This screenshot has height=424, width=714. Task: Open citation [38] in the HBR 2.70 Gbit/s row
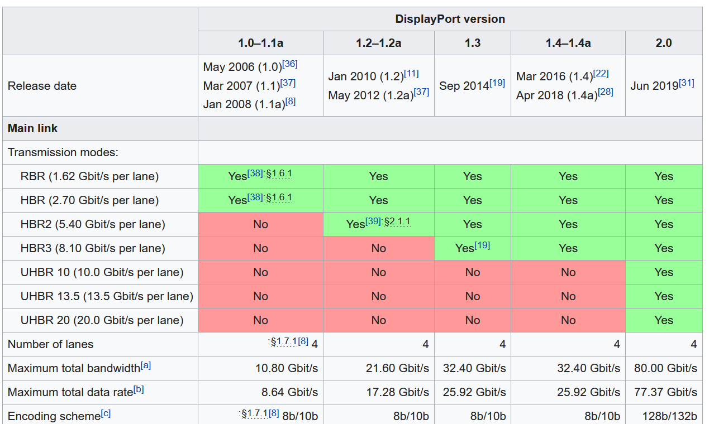click(x=255, y=197)
